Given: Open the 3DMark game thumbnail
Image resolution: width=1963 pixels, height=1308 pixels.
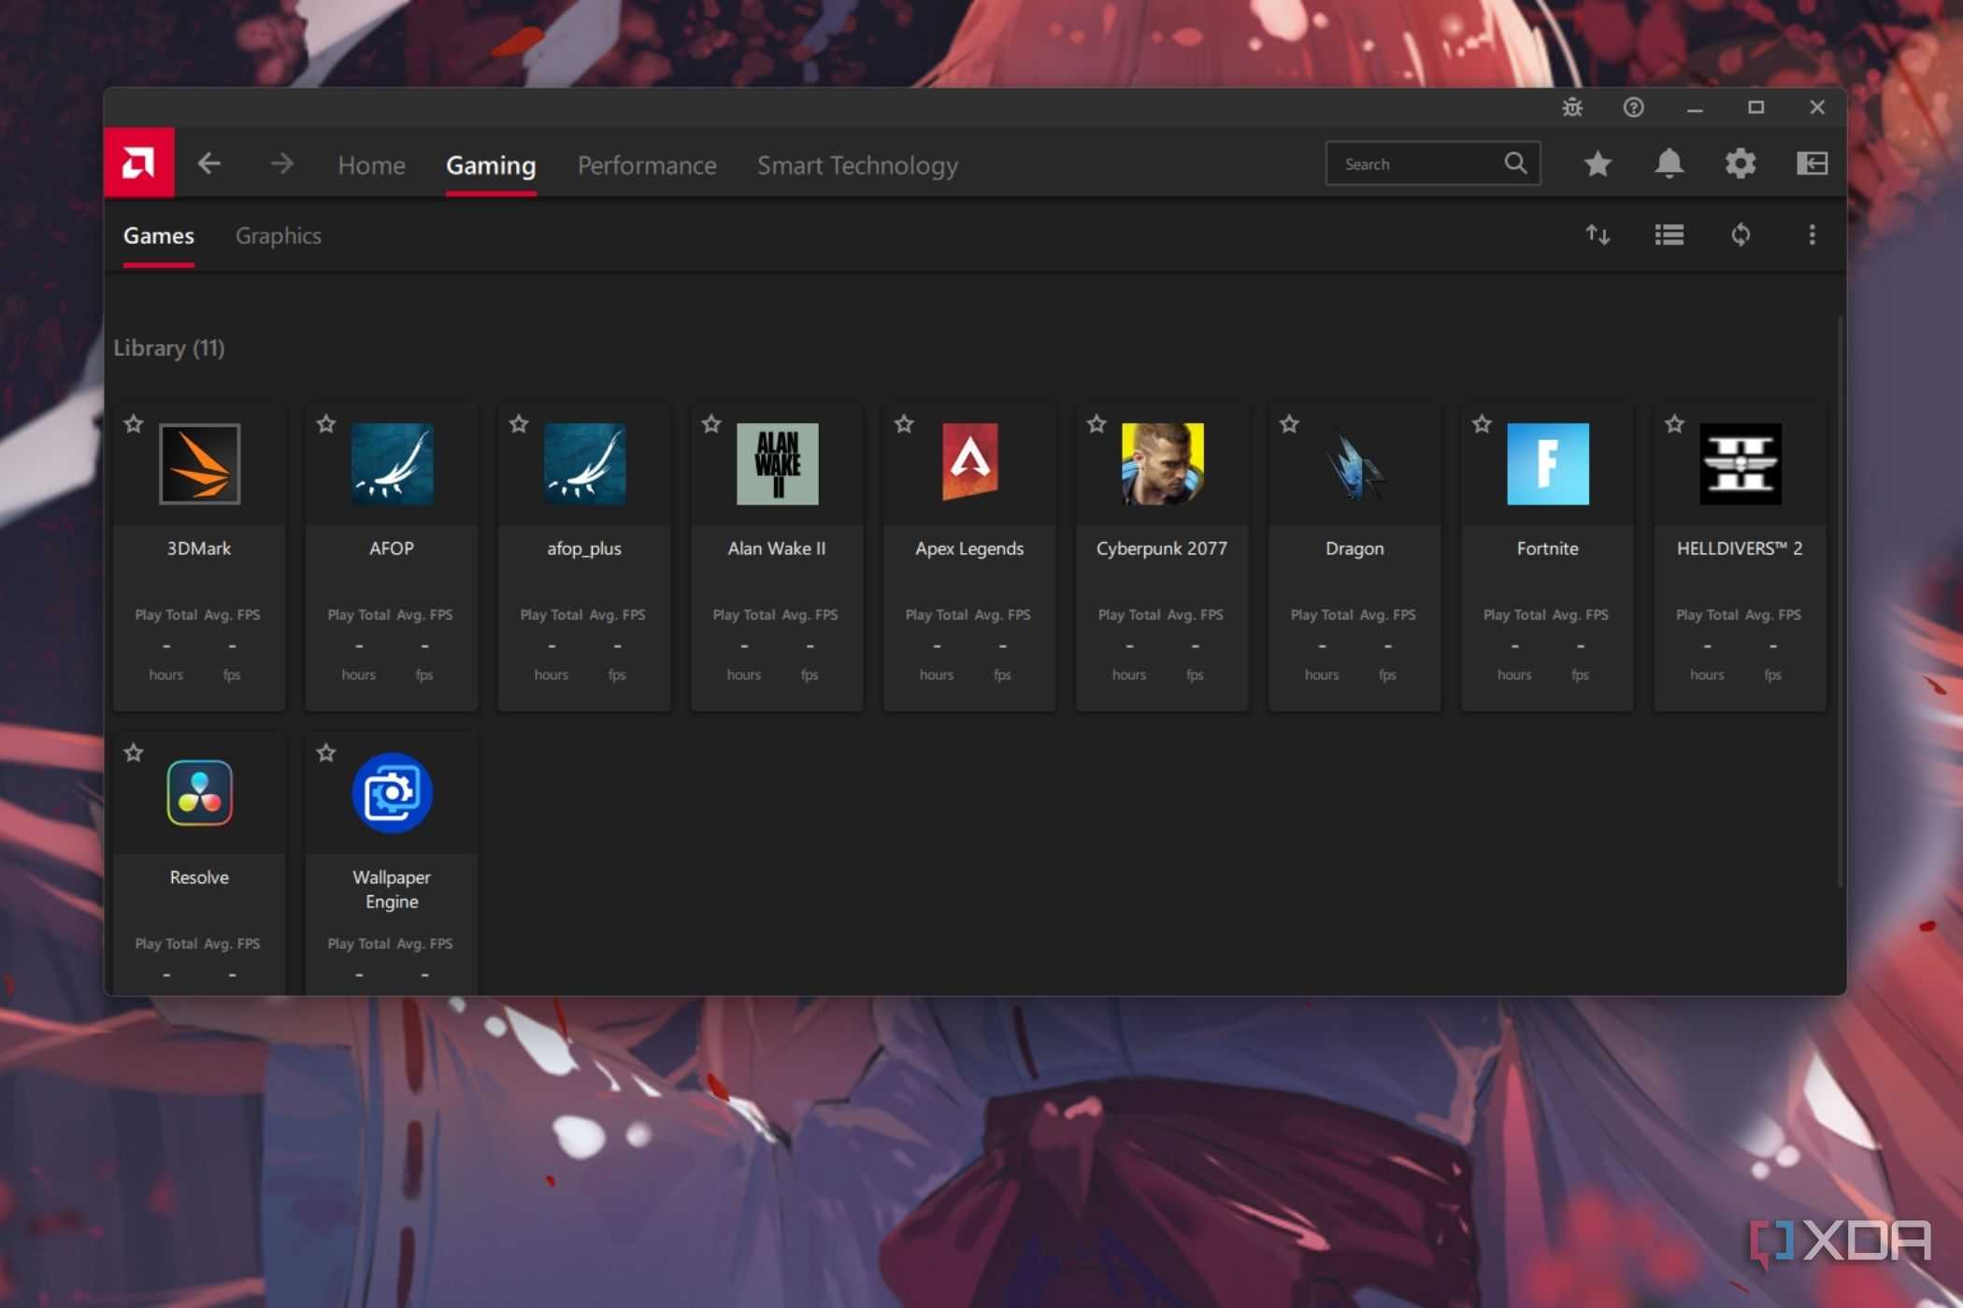Looking at the screenshot, I should [x=199, y=464].
